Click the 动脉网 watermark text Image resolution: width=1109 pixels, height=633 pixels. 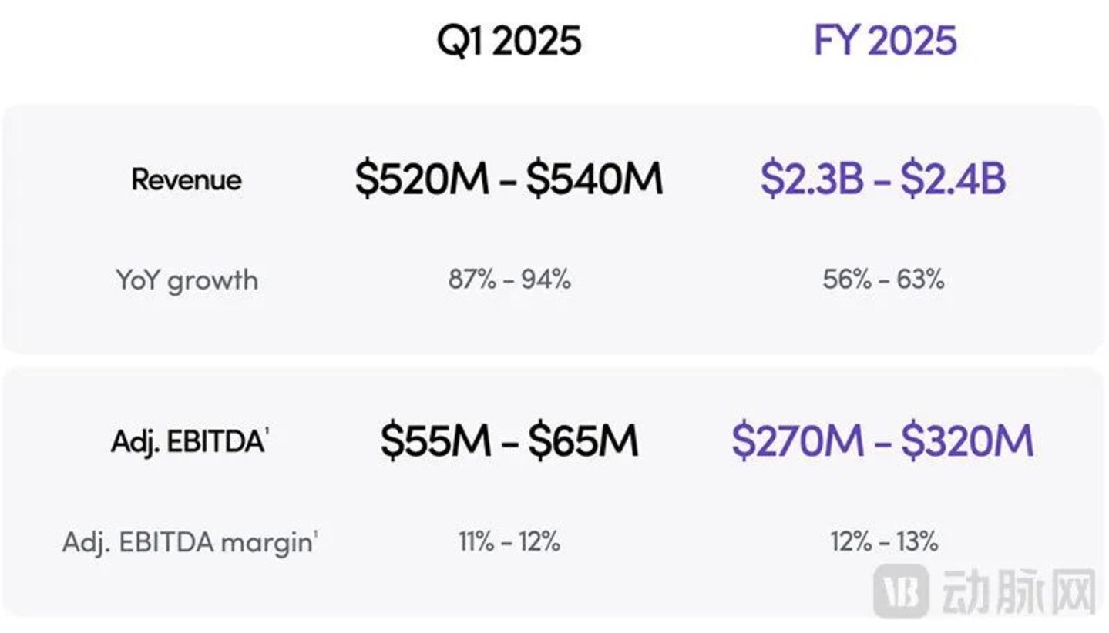click(1017, 591)
